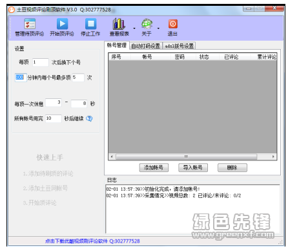Minimize the window
Viewport: 288px width, 251px height.
coord(249,8)
